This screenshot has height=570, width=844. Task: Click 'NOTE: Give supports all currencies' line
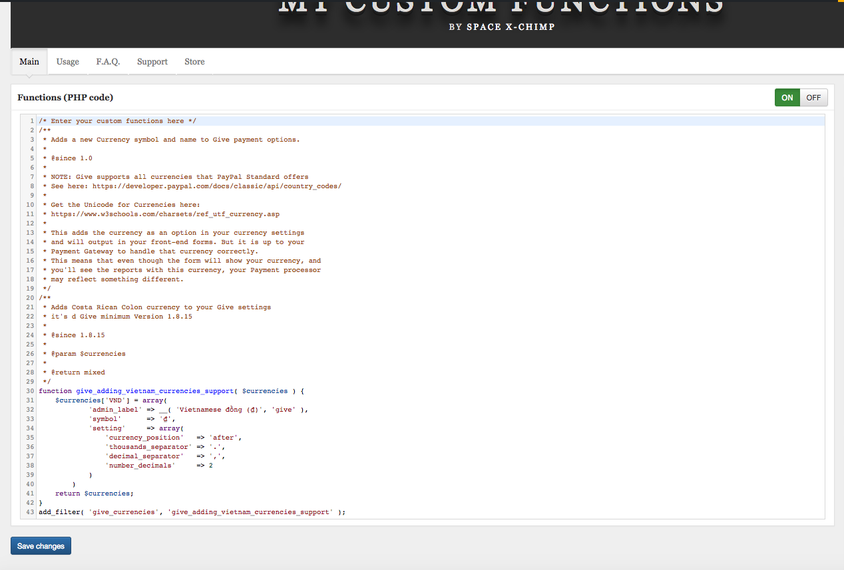[176, 177]
